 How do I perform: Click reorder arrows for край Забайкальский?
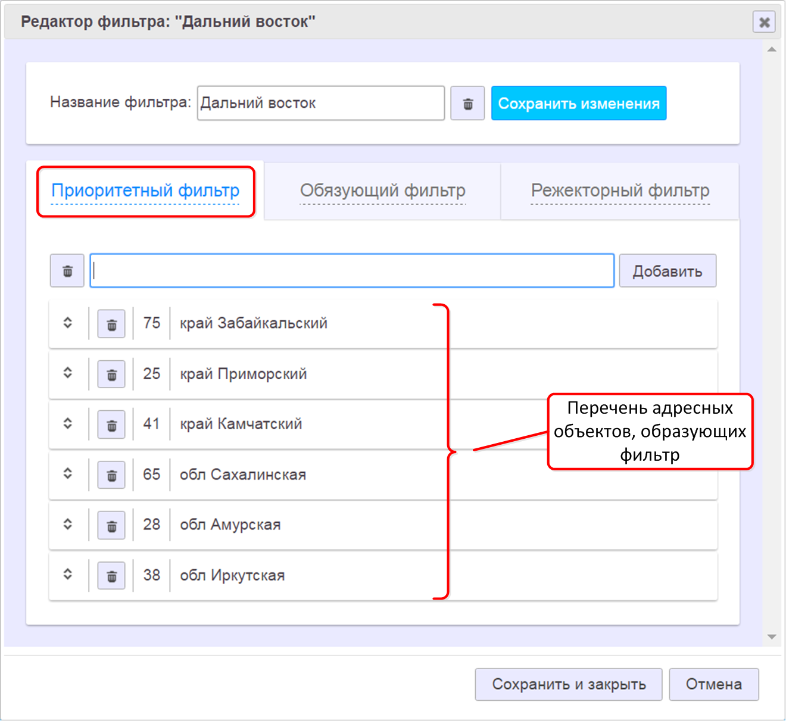click(68, 323)
